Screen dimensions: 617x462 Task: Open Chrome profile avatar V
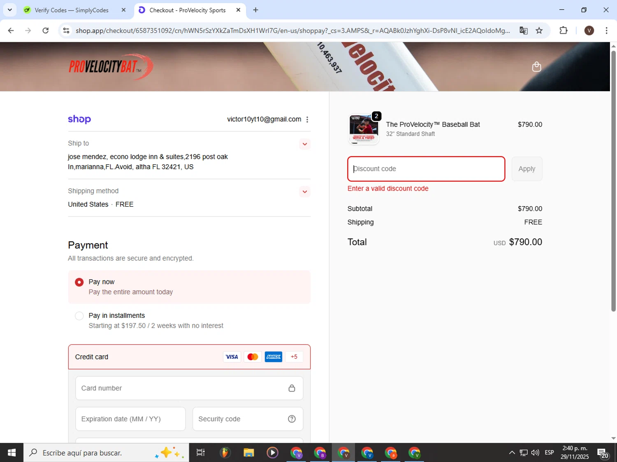tap(589, 30)
